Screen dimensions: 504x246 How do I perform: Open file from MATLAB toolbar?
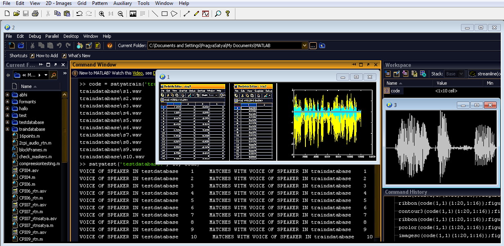coord(21,45)
